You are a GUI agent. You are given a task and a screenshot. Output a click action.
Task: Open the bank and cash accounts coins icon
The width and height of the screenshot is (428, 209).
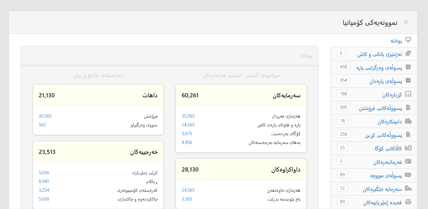[408, 53]
